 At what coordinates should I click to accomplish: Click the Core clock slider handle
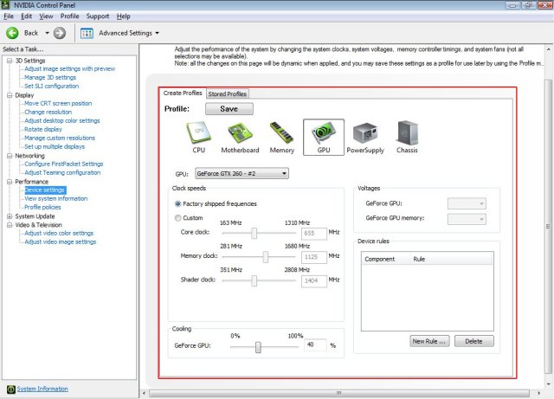click(x=254, y=233)
